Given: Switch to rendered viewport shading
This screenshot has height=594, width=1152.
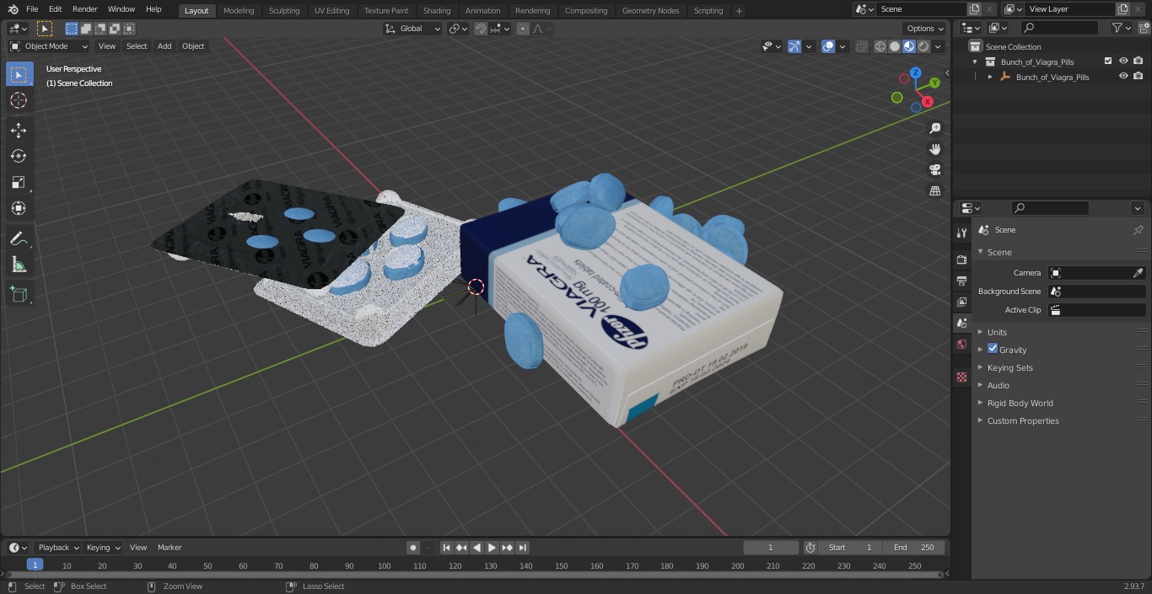Looking at the screenshot, I should tap(923, 46).
